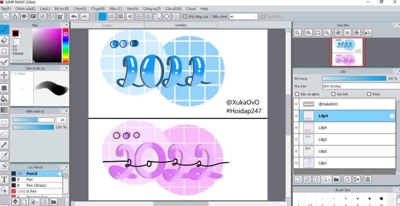Turn off snap with the blue circle-slash icon
The height and width of the screenshot is (206, 400).
point(102,16)
